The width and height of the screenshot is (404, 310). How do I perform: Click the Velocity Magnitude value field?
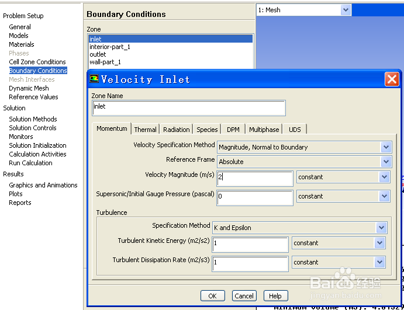pos(255,178)
